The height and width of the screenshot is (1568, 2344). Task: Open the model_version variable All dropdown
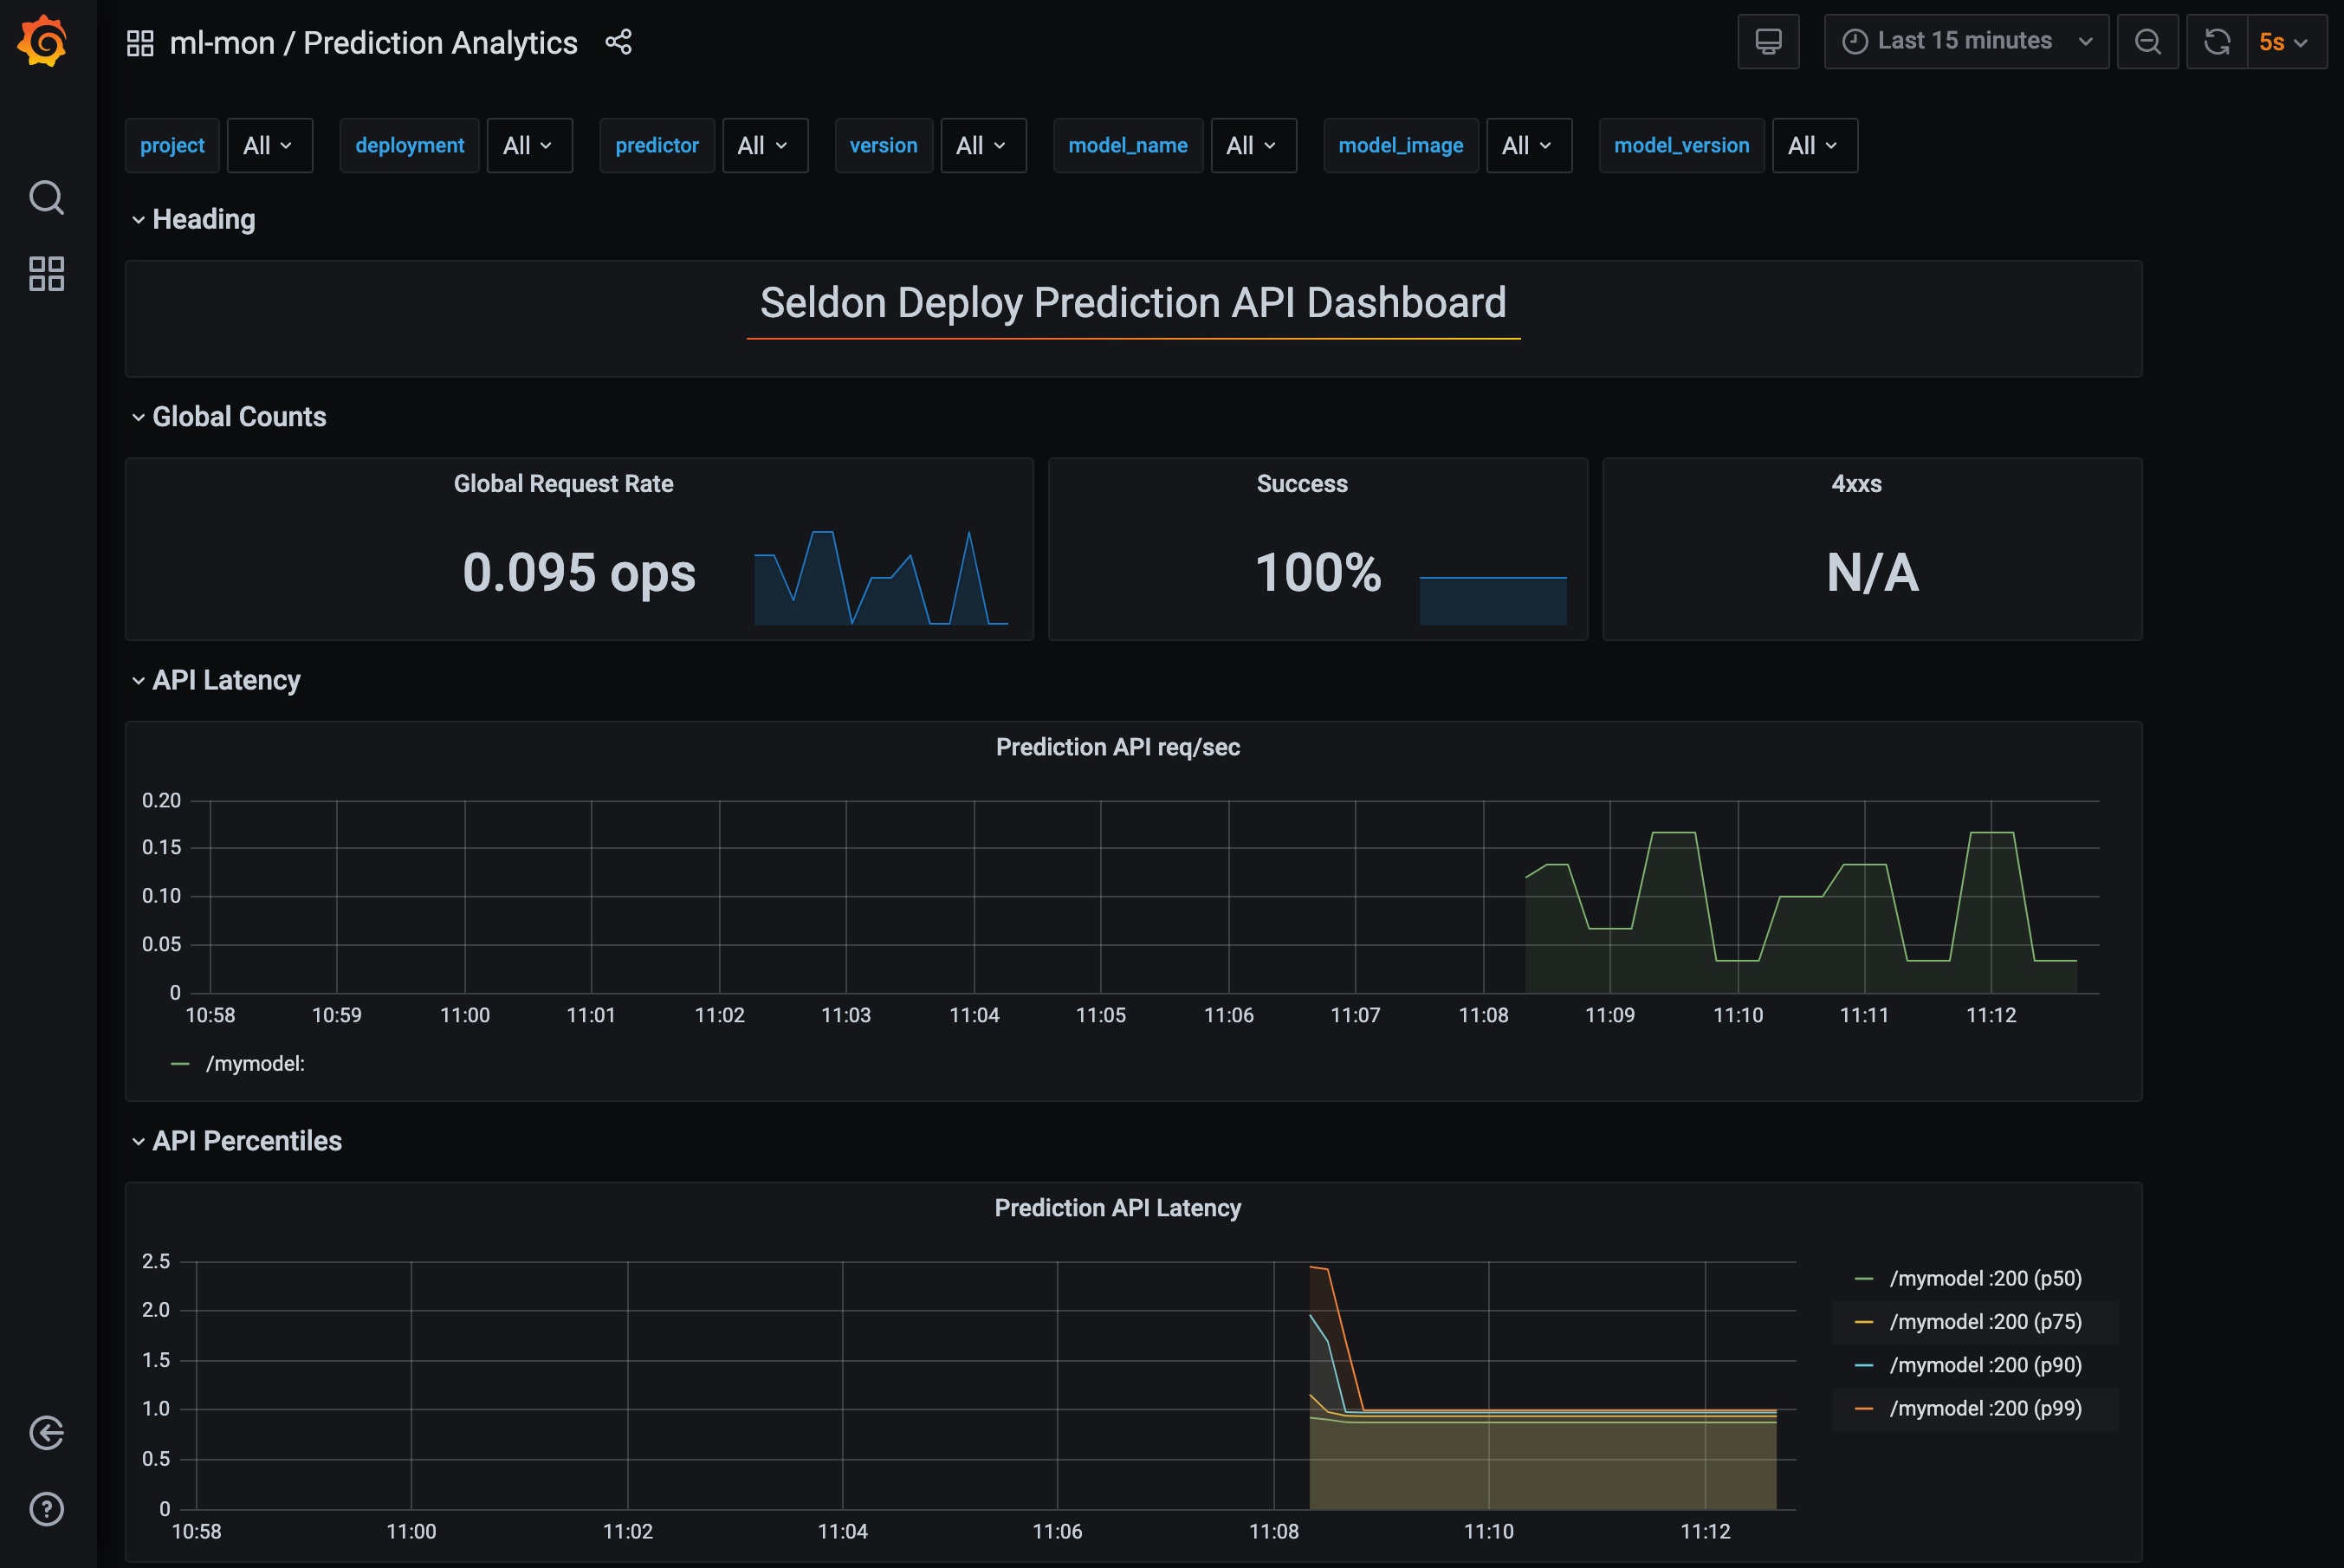coord(1815,146)
